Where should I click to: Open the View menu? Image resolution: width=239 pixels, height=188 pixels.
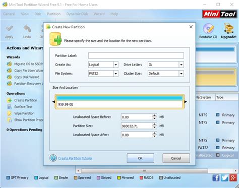pos(25,14)
